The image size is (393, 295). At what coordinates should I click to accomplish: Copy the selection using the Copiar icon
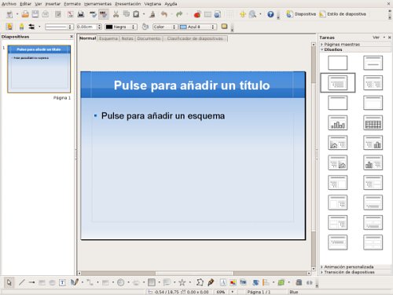point(127,14)
